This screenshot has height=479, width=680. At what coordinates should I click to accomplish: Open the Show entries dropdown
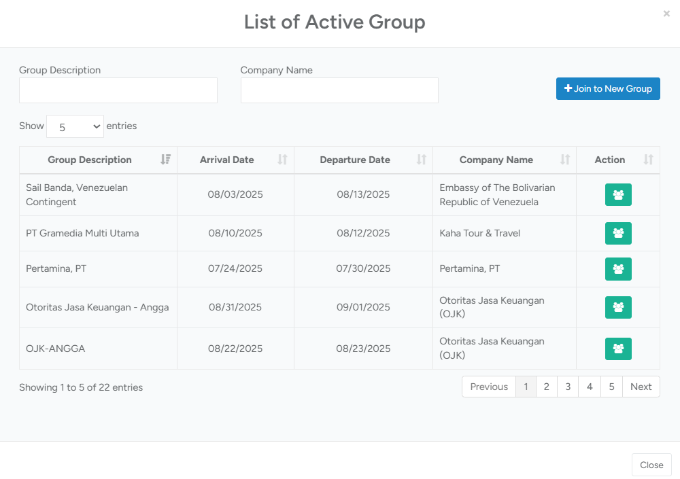click(75, 126)
